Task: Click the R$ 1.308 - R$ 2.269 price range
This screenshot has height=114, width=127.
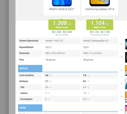Action: click(x=62, y=32)
